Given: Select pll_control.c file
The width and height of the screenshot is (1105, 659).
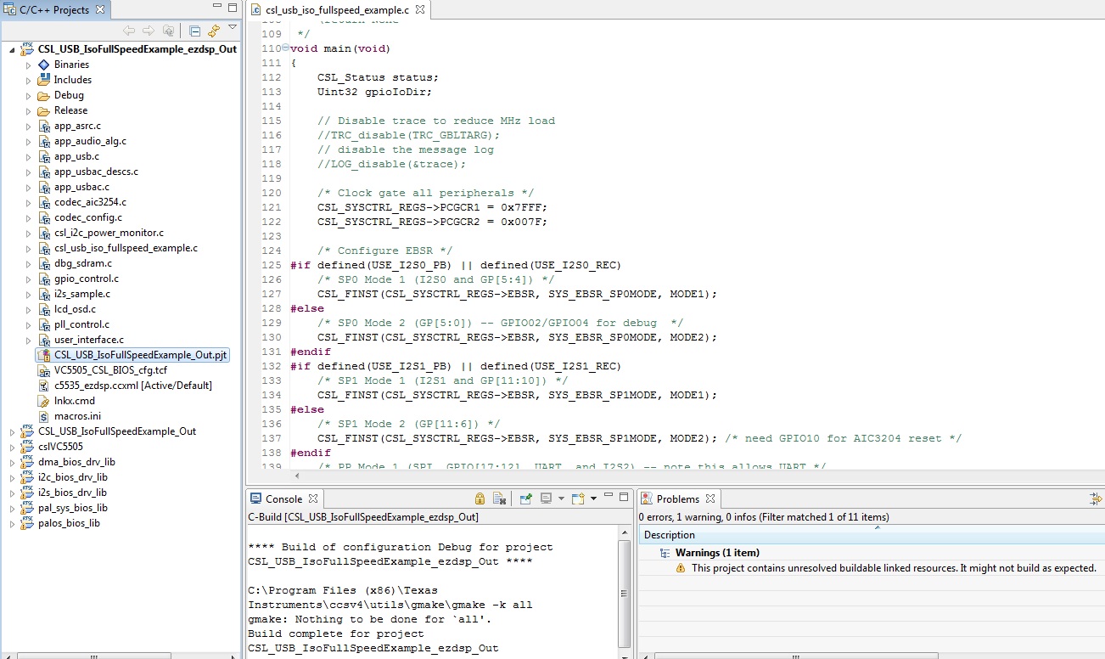Looking at the screenshot, I should pyautogui.click(x=81, y=324).
